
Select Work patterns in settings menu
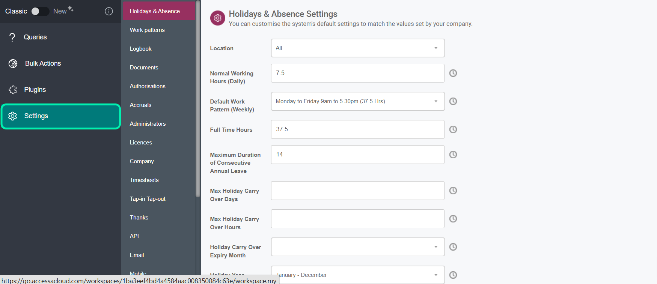pos(147,30)
